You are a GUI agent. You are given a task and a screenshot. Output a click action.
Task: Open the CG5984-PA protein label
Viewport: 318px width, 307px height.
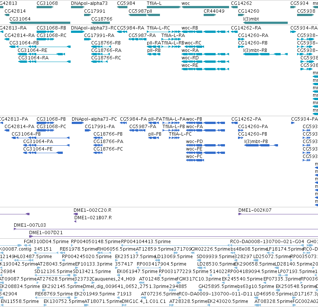point(133,119)
